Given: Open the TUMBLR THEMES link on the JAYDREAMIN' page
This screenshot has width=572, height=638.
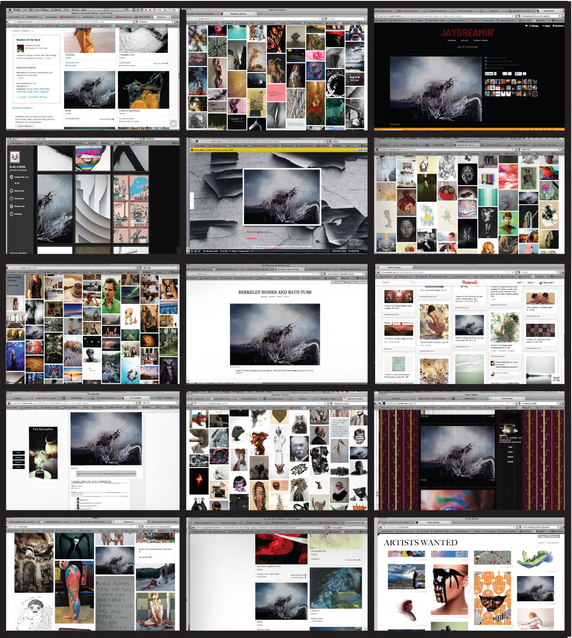Looking at the screenshot, I should [480, 40].
